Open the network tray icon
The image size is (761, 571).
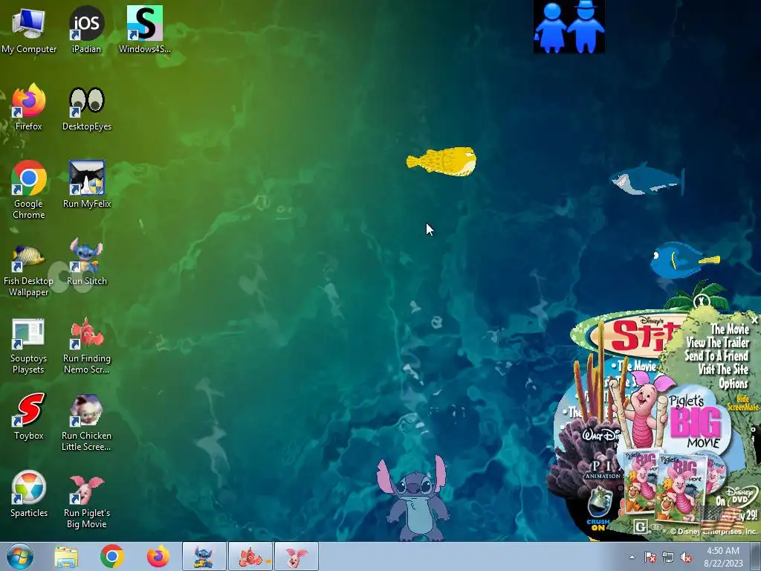pos(668,557)
